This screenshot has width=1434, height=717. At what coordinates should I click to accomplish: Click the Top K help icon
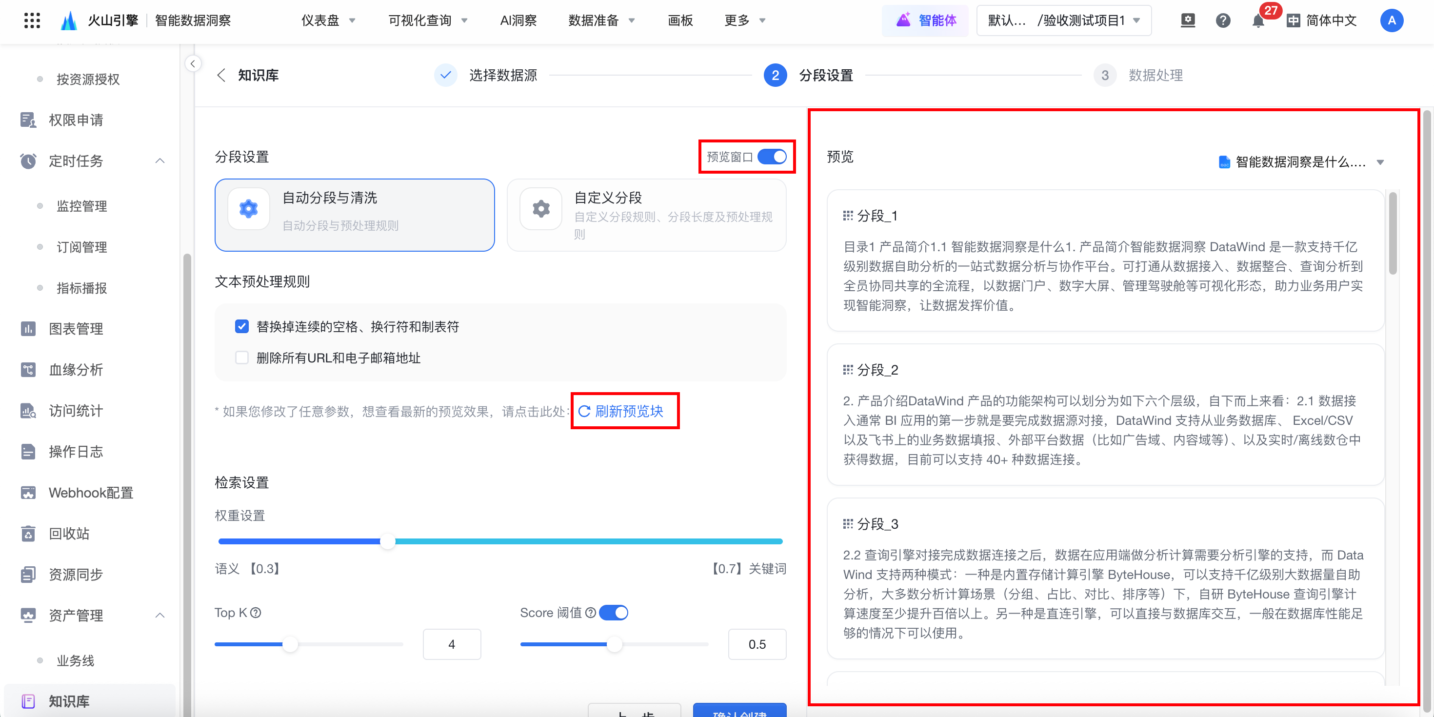[256, 613]
